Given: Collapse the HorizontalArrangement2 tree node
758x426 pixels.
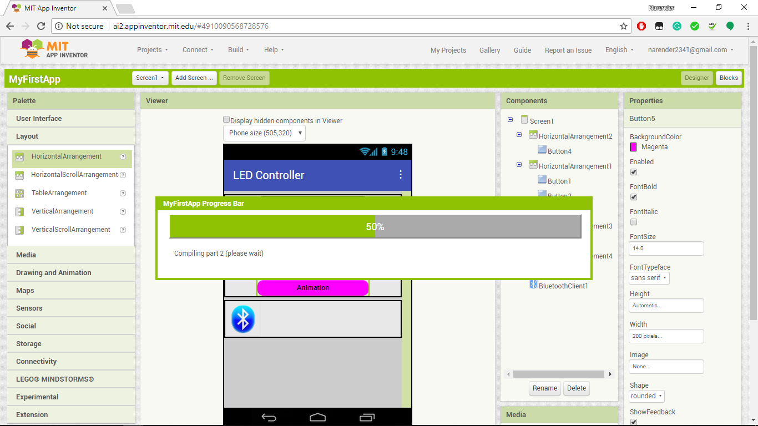Looking at the screenshot, I should point(519,135).
